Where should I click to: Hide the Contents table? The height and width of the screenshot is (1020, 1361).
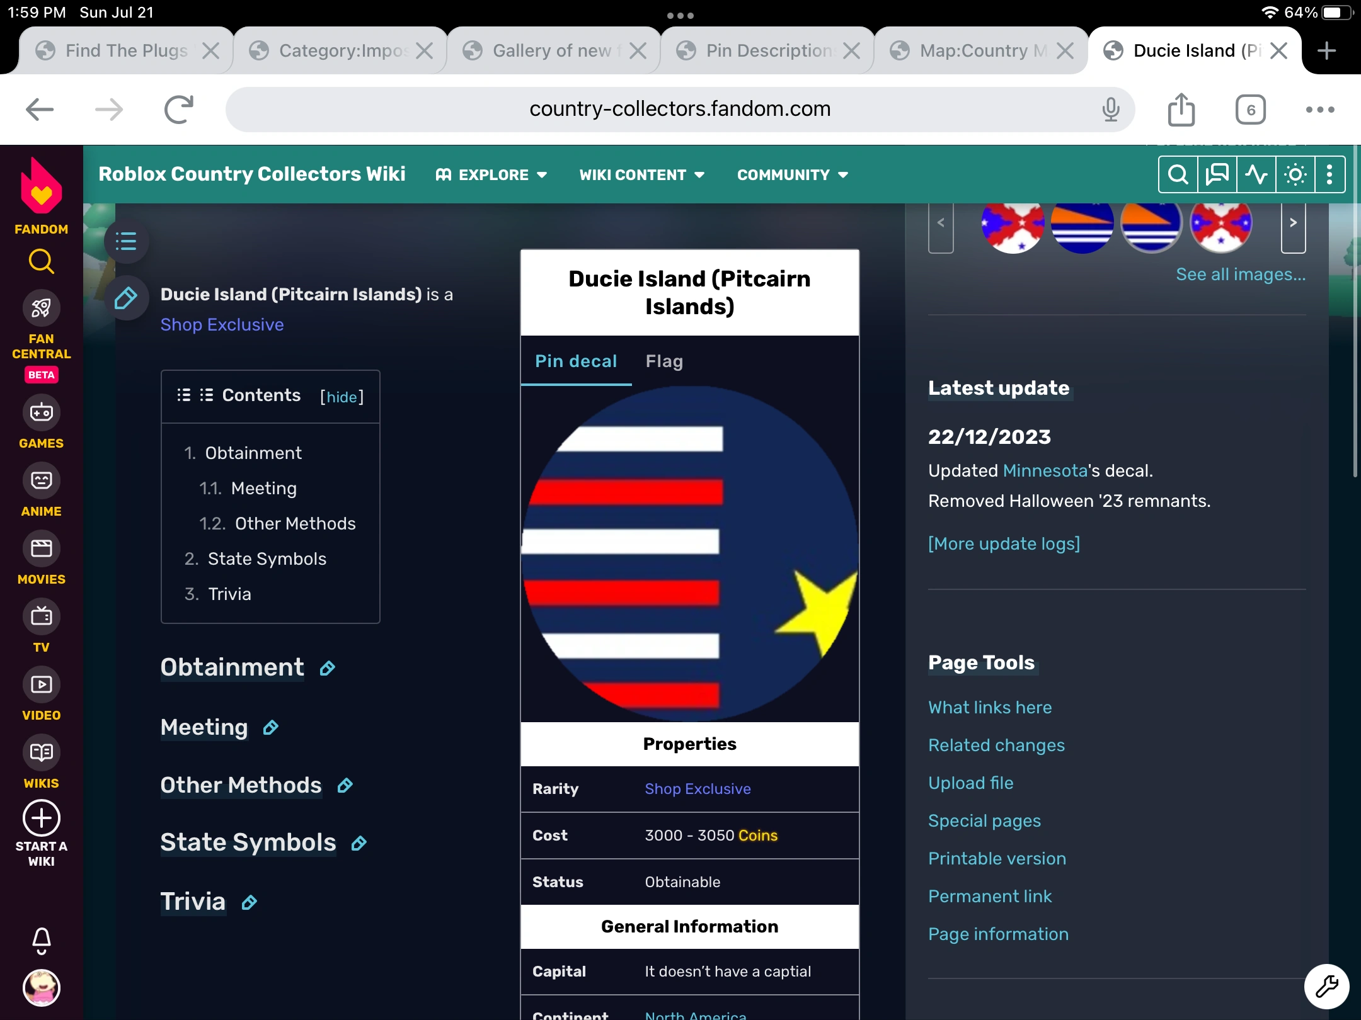[342, 397]
